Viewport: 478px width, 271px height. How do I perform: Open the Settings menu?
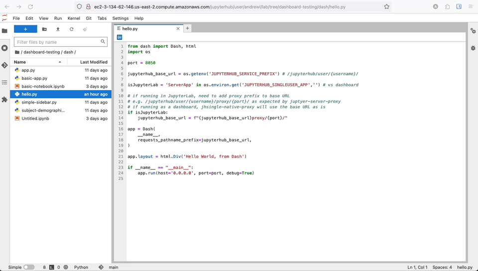(x=120, y=18)
